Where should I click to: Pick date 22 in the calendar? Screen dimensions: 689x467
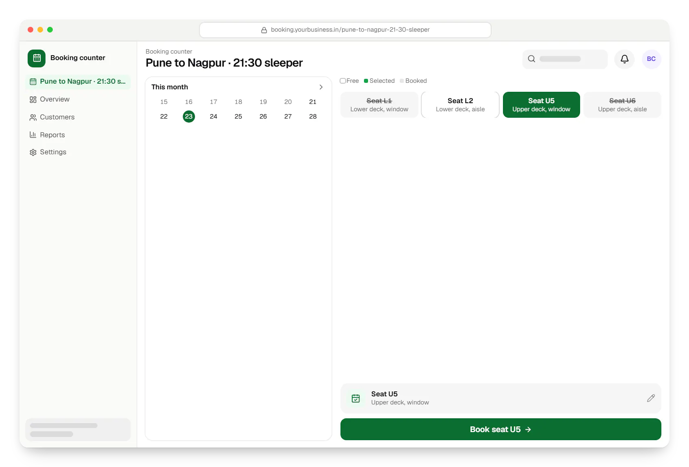[x=164, y=117]
